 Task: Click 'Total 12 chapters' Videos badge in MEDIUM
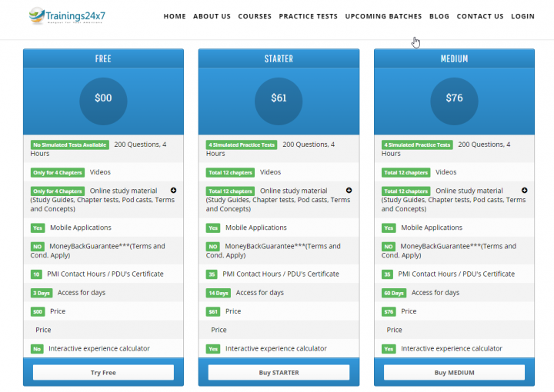click(405, 172)
